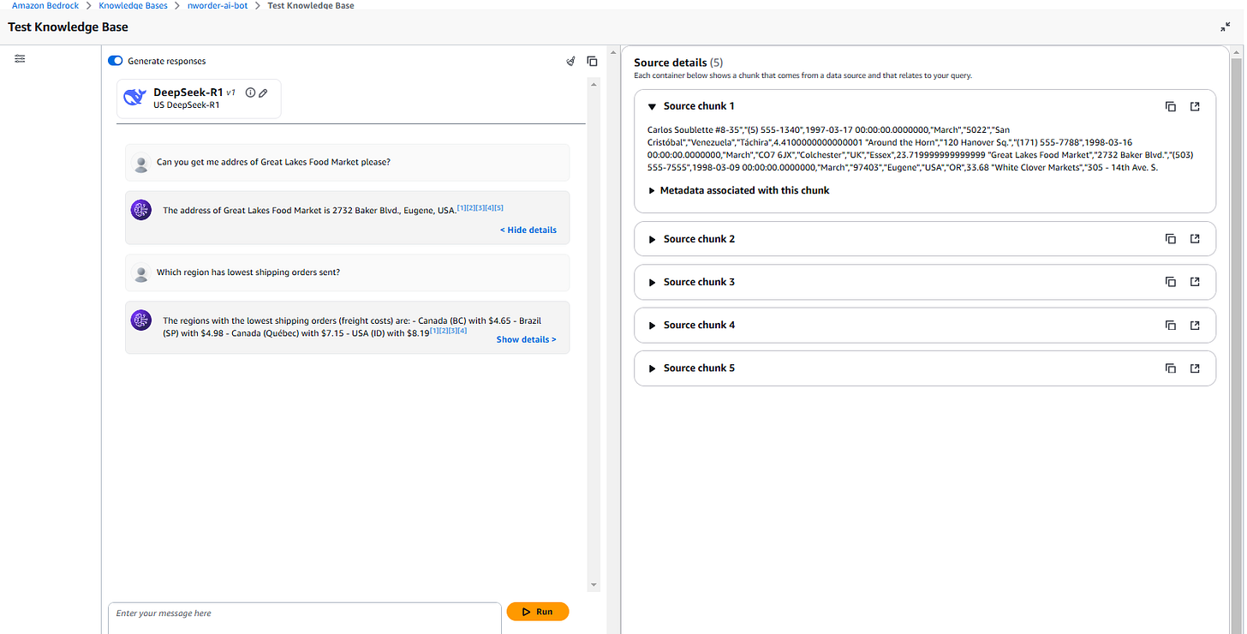Click the Source details heading
This screenshot has height=634, width=1247.
[x=671, y=63]
